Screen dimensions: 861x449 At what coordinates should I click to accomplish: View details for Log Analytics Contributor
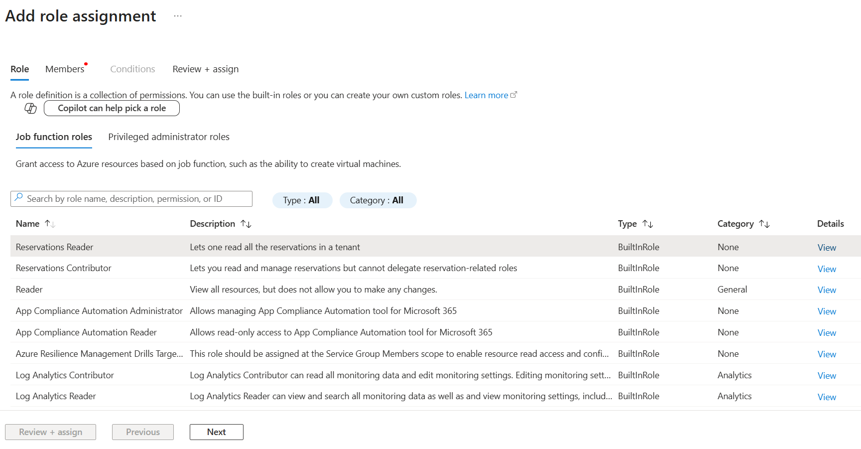pos(827,376)
